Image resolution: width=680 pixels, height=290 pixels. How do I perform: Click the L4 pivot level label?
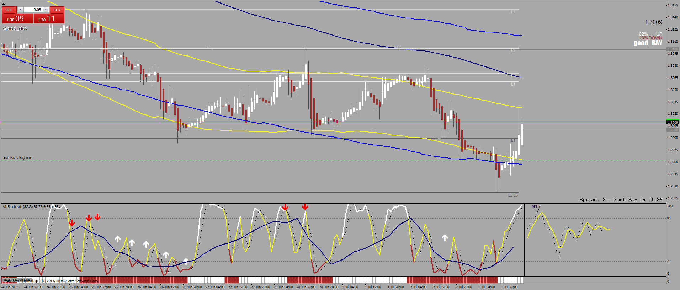coord(513,12)
